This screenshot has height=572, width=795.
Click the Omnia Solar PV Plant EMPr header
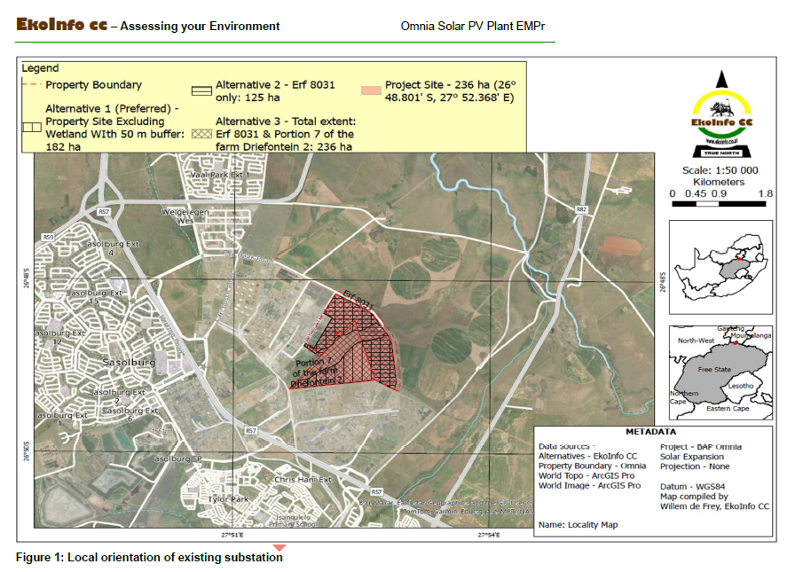(473, 26)
